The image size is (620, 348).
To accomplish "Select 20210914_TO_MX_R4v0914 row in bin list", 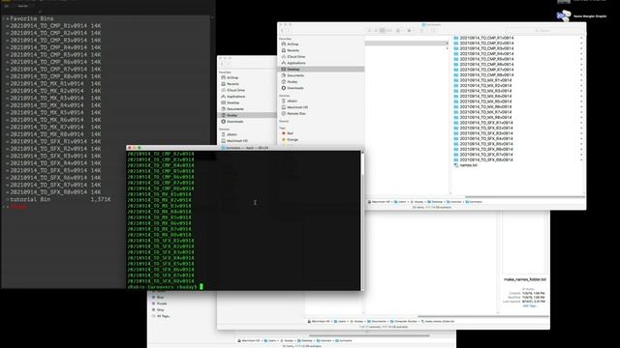I will [x=52, y=105].
